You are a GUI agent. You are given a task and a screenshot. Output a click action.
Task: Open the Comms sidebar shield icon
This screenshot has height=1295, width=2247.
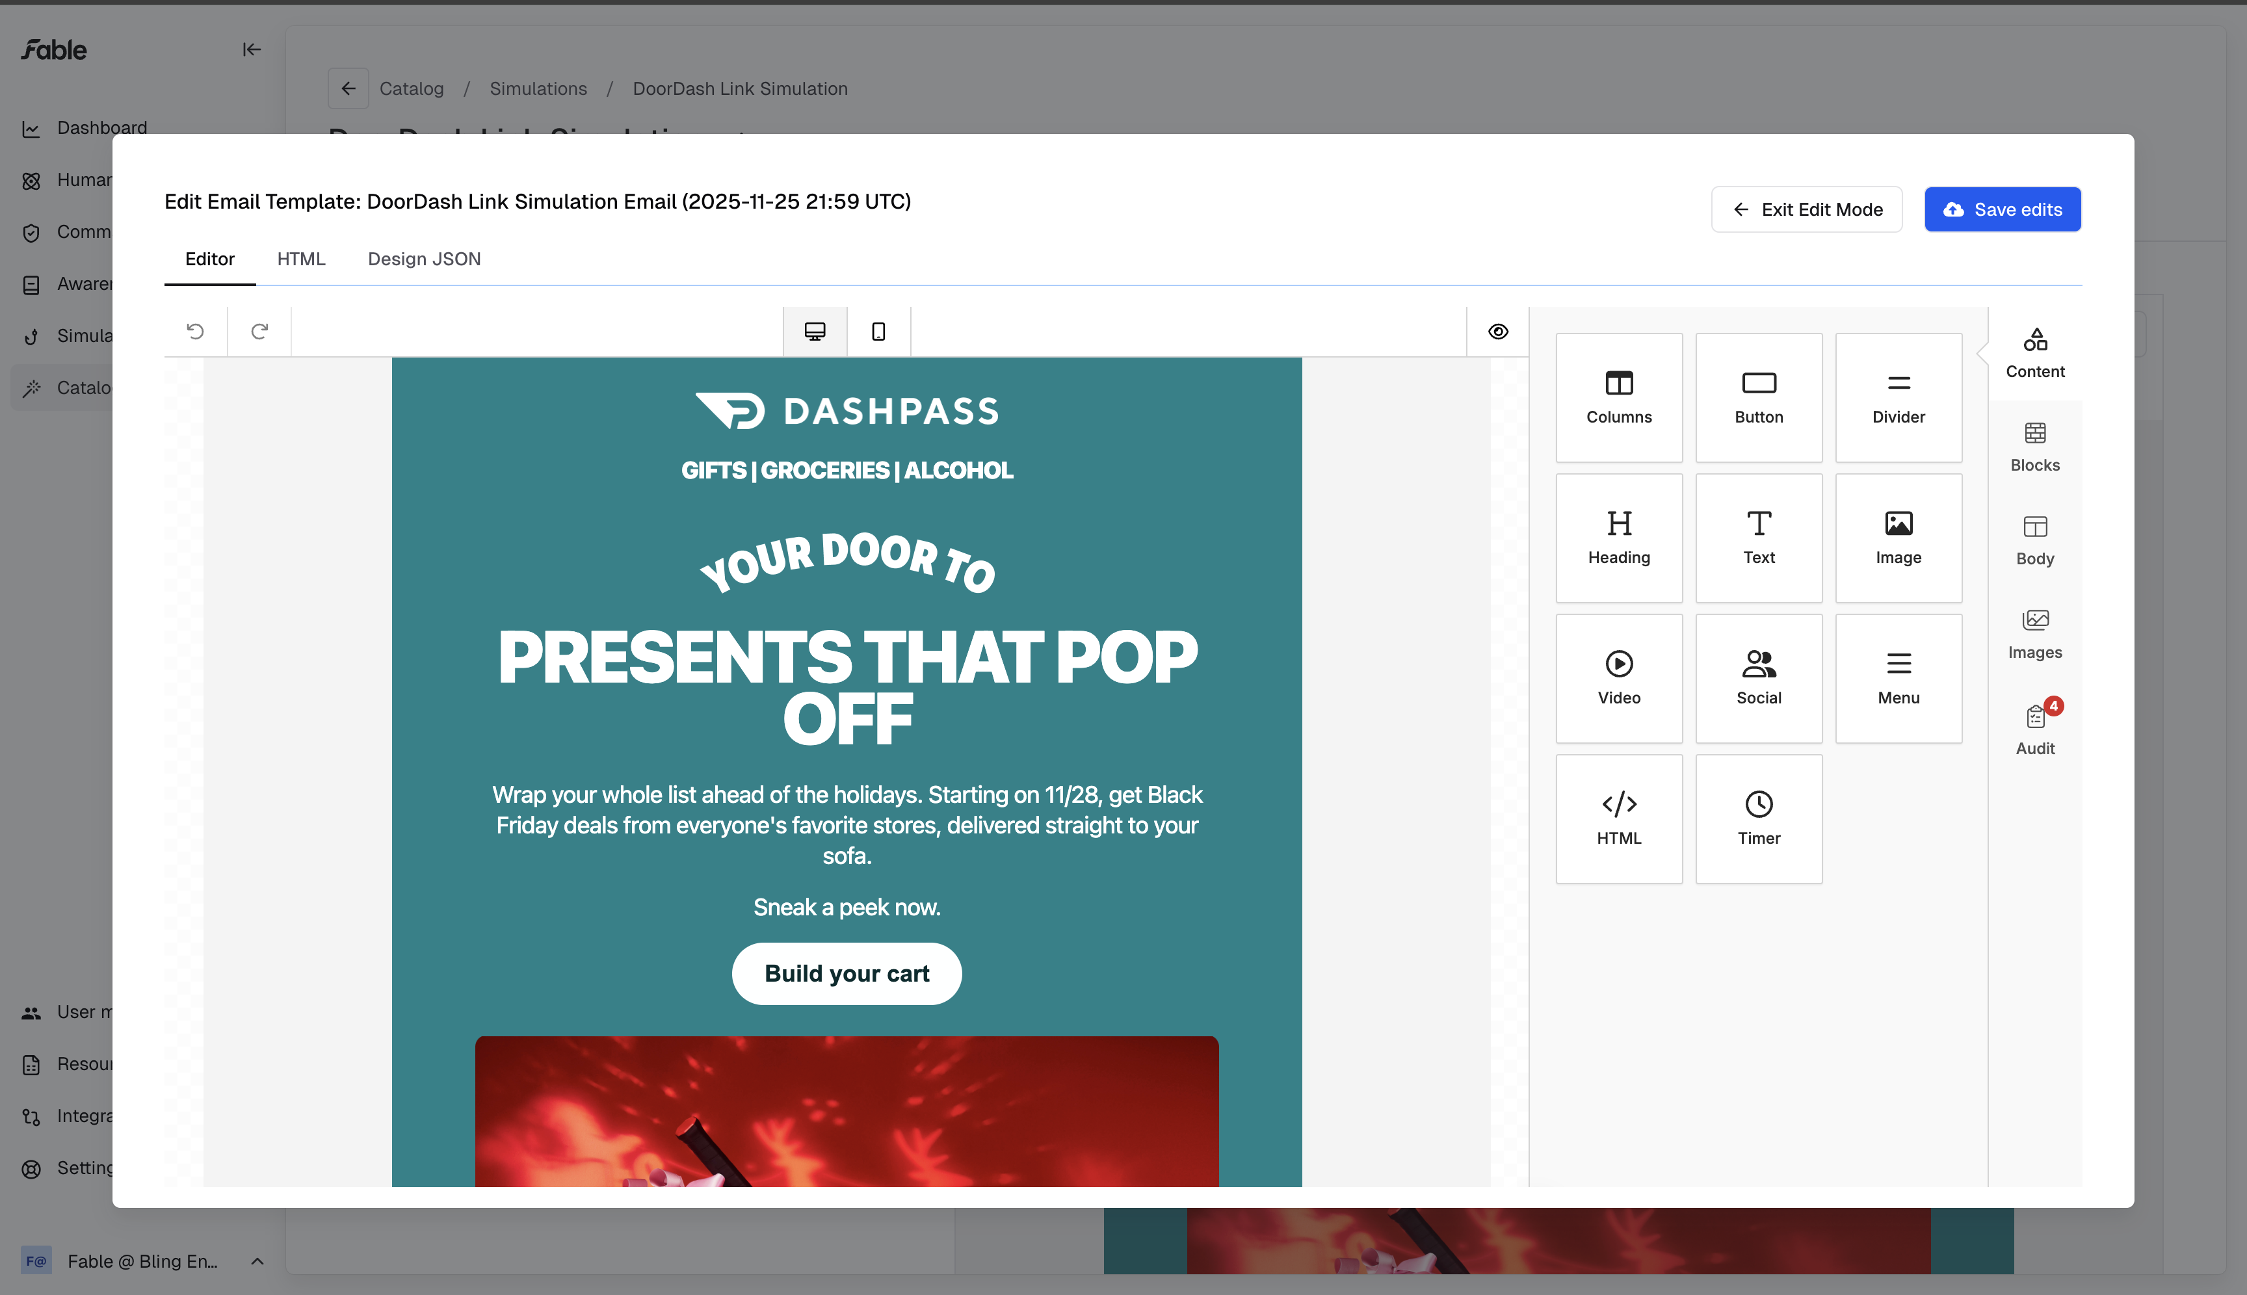(31, 233)
